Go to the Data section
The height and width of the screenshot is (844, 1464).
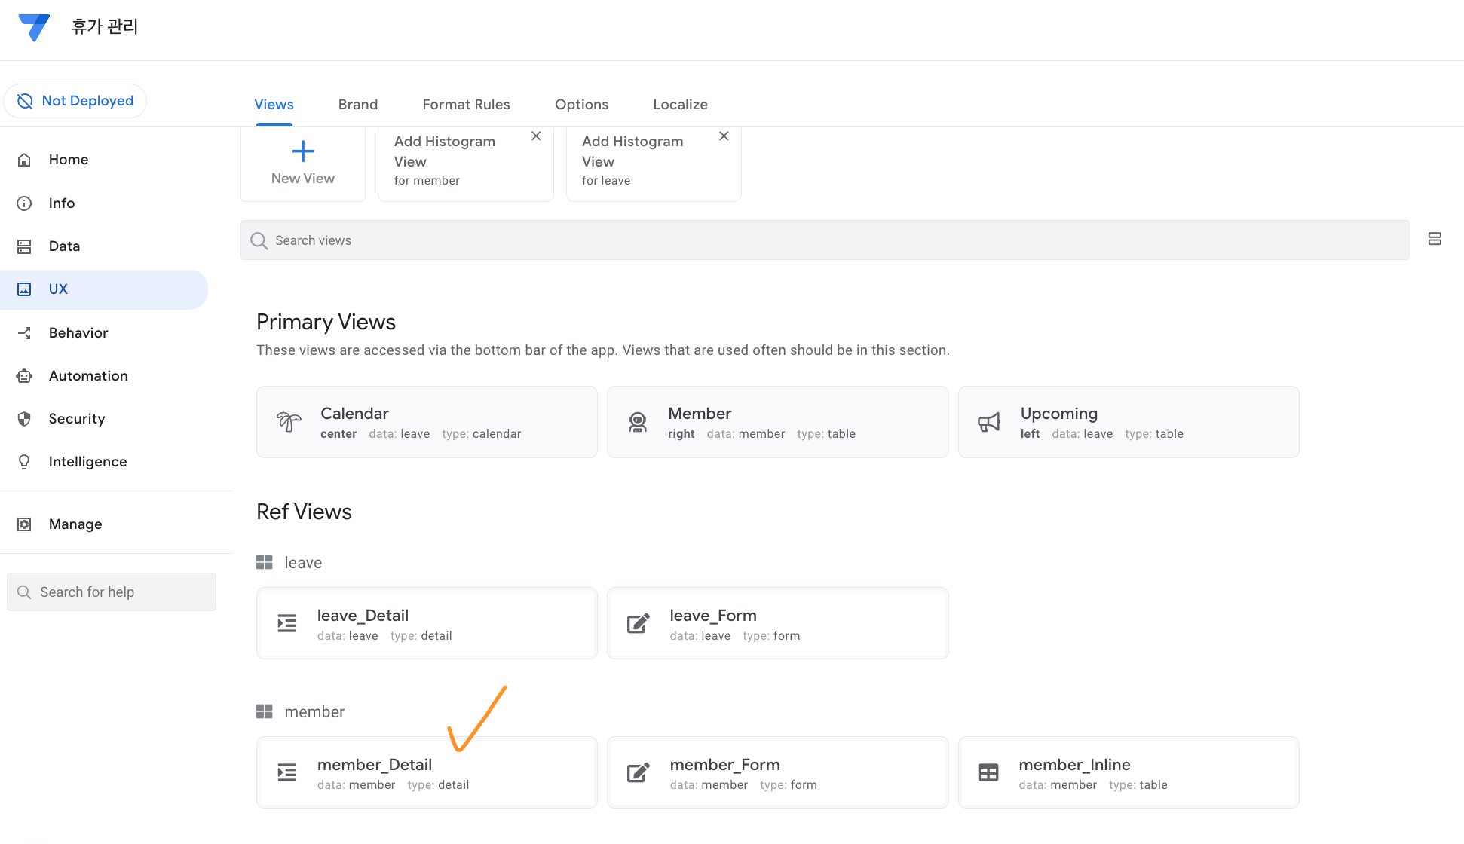pyautogui.click(x=63, y=246)
